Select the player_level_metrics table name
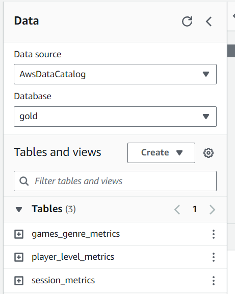235x294 pixels. pos(73,257)
